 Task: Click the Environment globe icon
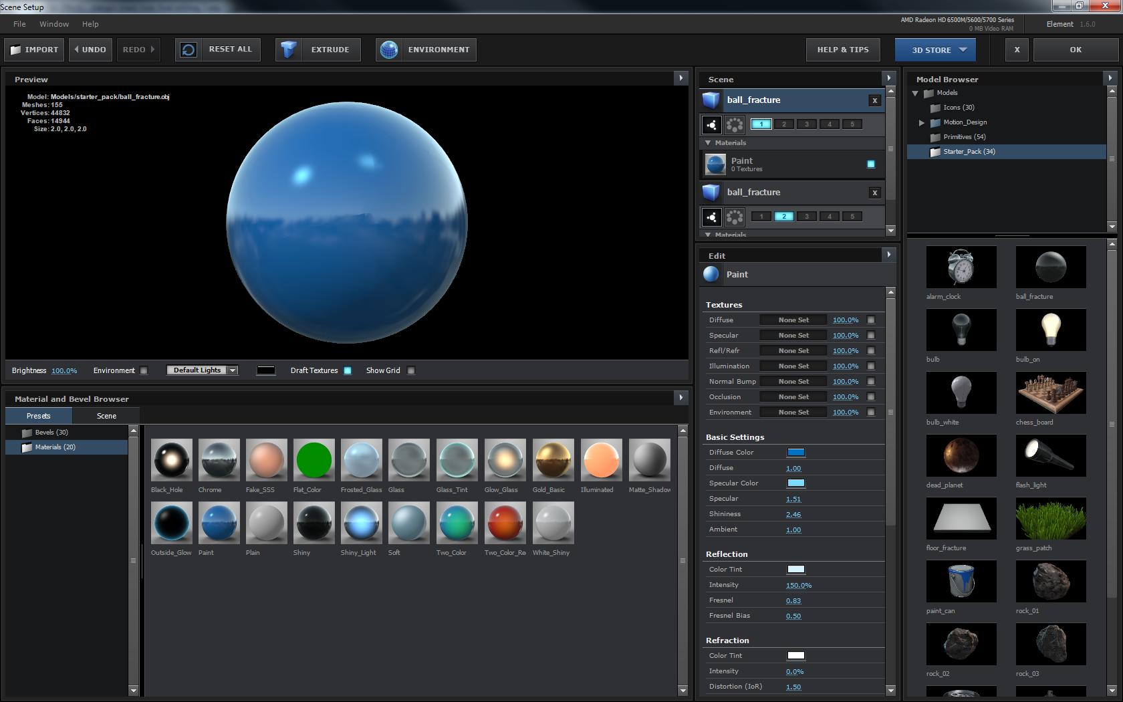pyautogui.click(x=388, y=49)
